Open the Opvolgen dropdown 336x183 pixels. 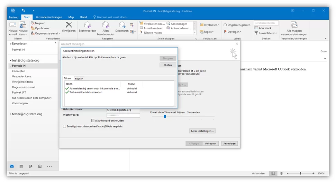[x=233, y=32]
